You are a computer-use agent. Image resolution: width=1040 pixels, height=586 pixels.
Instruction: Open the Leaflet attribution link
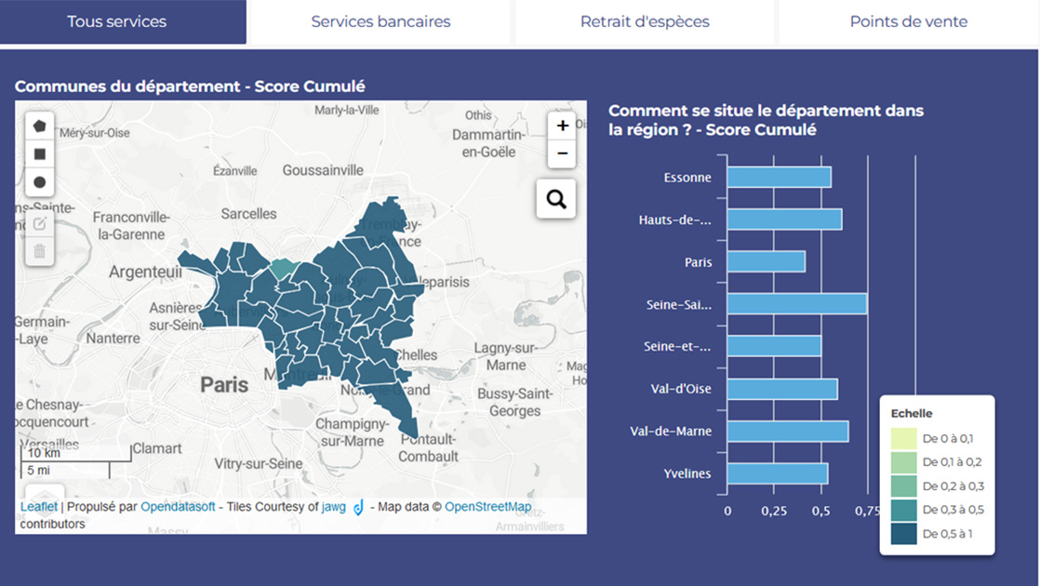coord(39,507)
